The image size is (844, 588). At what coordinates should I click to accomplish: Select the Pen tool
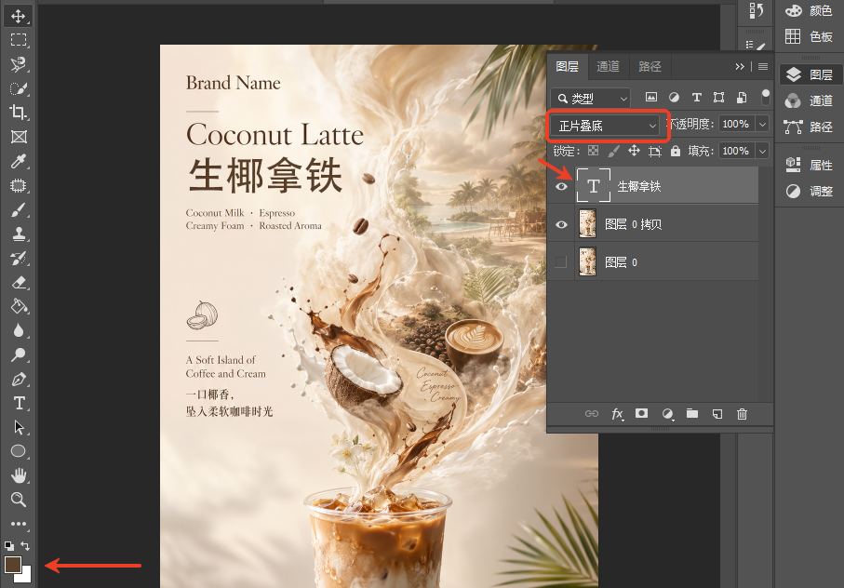[x=19, y=380]
